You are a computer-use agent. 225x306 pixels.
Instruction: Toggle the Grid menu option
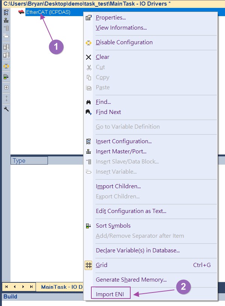(101, 265)
